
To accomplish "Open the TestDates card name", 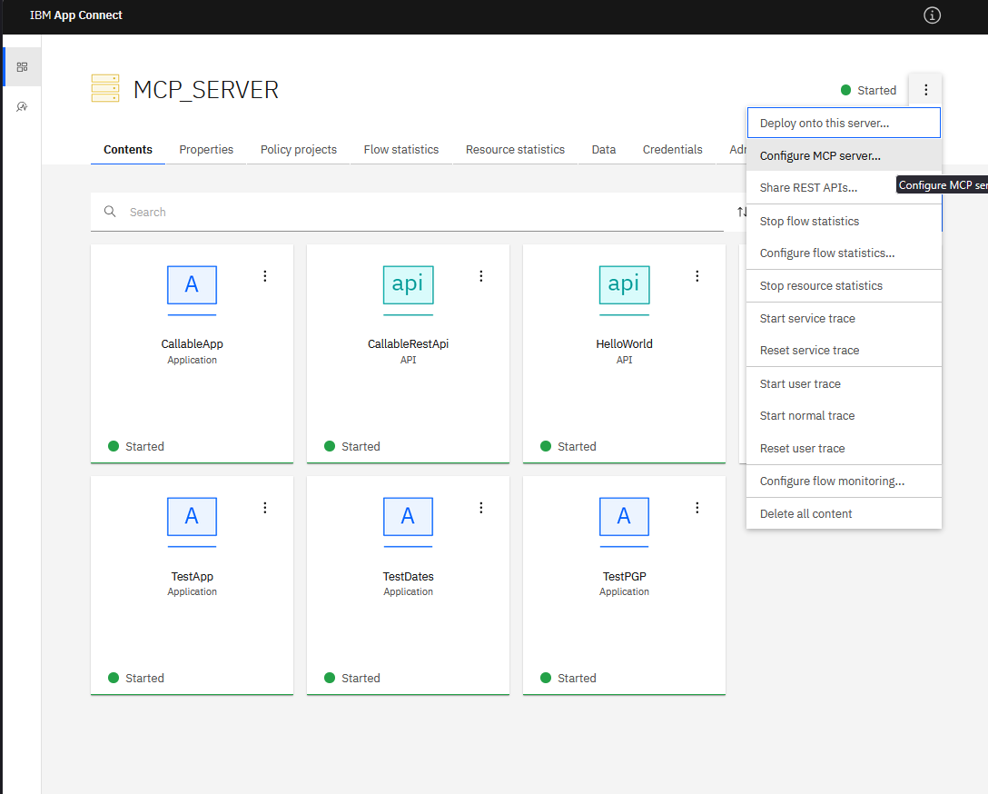I will [409, 577].
